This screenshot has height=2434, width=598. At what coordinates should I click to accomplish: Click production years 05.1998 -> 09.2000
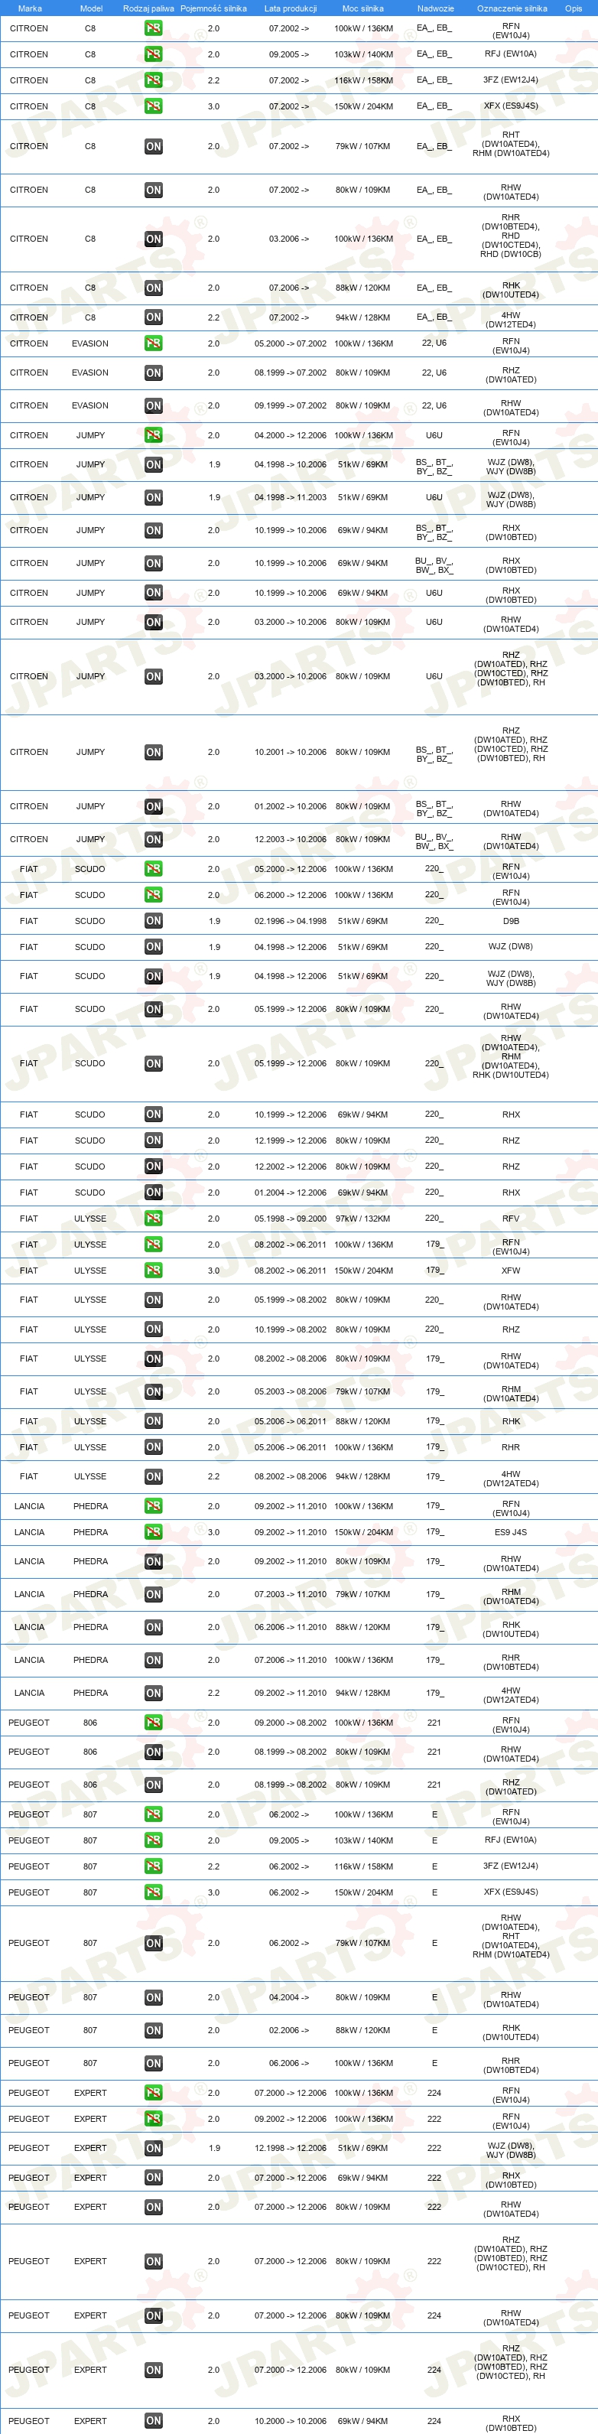tap(290, 1218)
